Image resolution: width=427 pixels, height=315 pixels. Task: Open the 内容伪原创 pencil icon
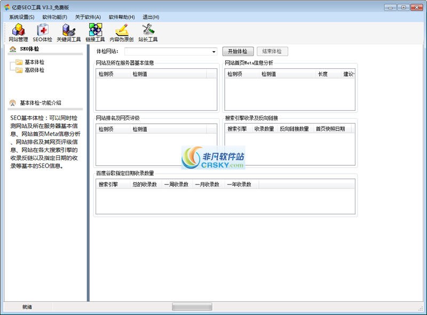click(x=122, y=30)
